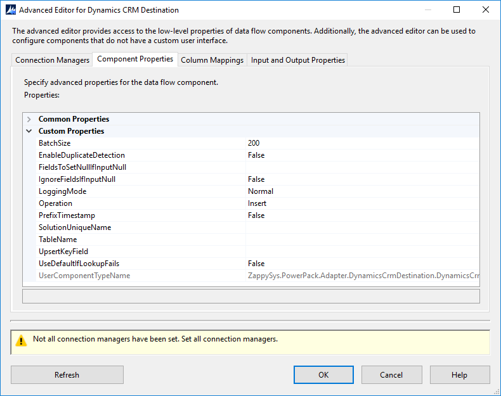The width and height of the screenshot is (501, 396).
Task: Change the UseDefaultIfLookupFails False value
Action: [x=363, y=264]
